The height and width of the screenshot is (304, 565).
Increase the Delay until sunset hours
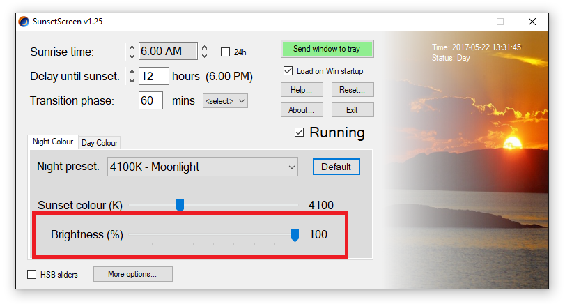[132, 72]
